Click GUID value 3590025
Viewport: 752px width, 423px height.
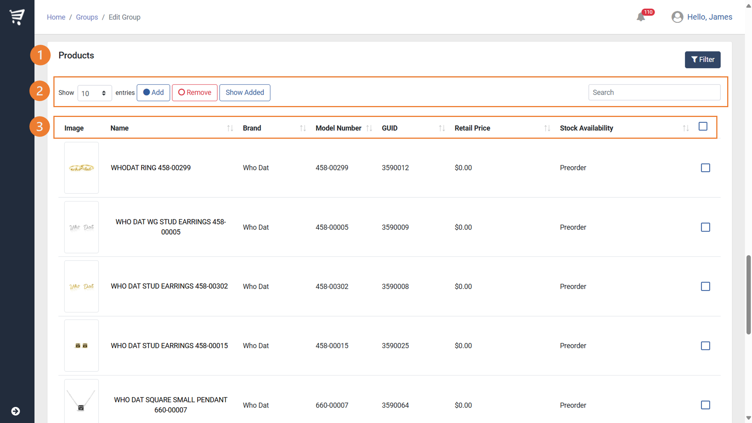395,346
